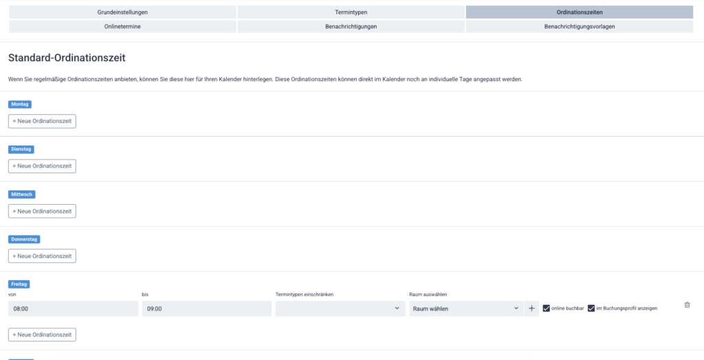704x360 pixels.
Task: Click the 'von' time field showing 08:00
Action: [x=73, y=308]
